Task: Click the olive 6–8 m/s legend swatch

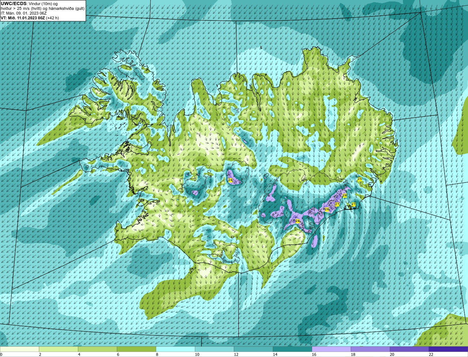Action: pos(136,349)
